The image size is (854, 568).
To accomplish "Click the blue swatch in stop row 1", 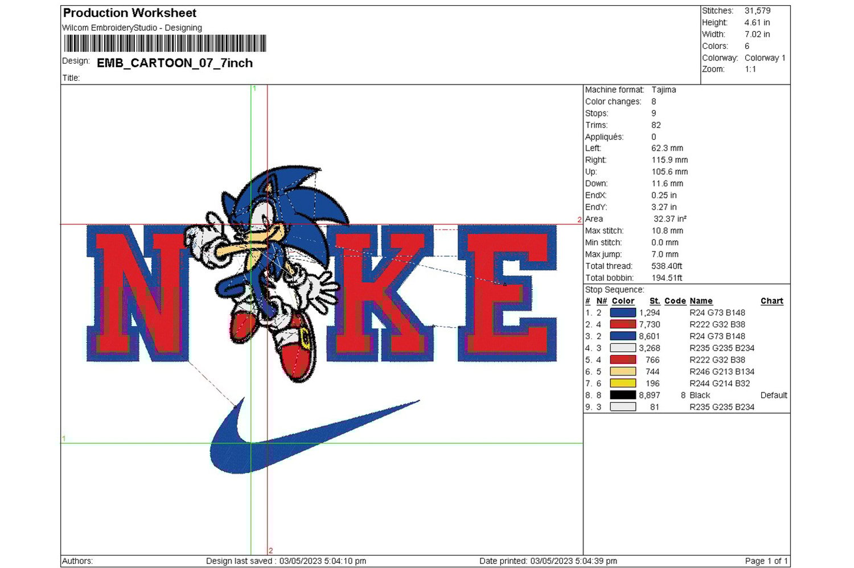I will coord(623,312).
